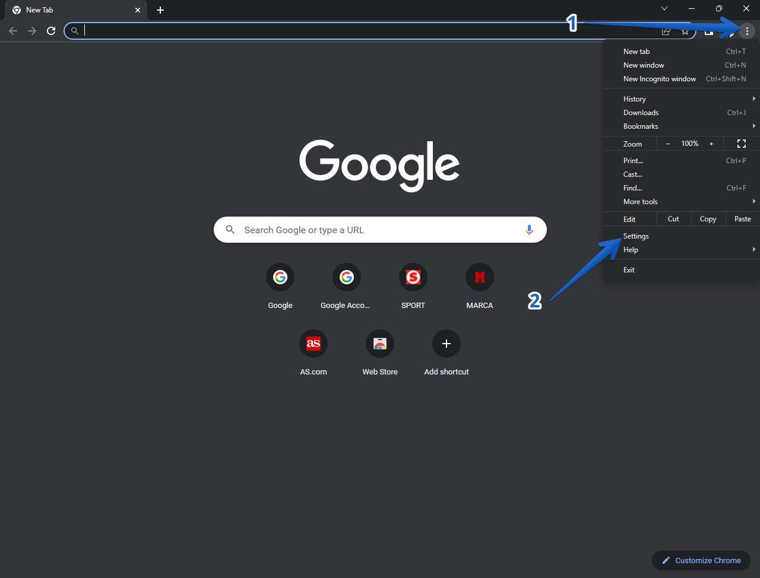This screenshot has height=578, width=760.
Task: Open the Web Store shortcut
Action: tap(380, 344)
